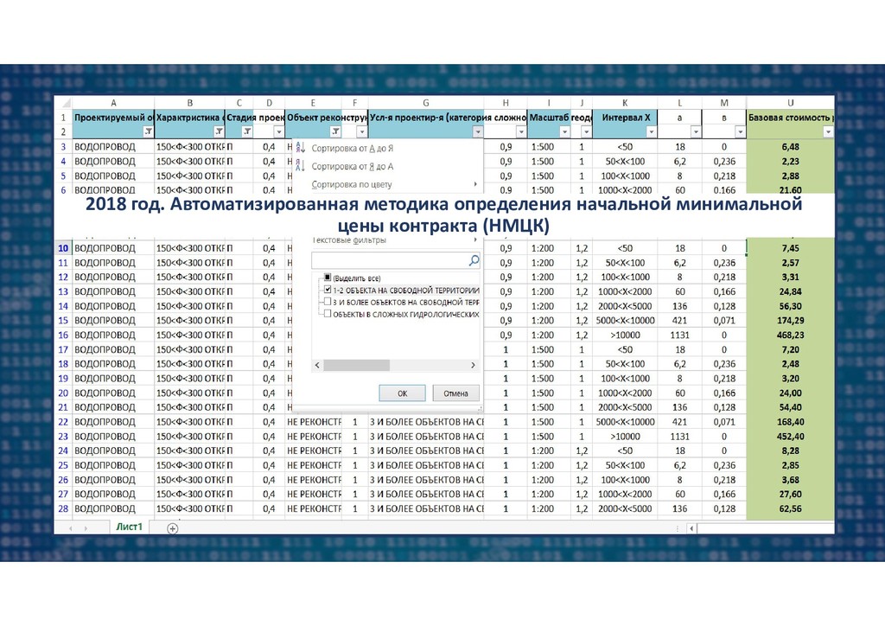Expand Сортировка по цвету submenu arrow

475,184
